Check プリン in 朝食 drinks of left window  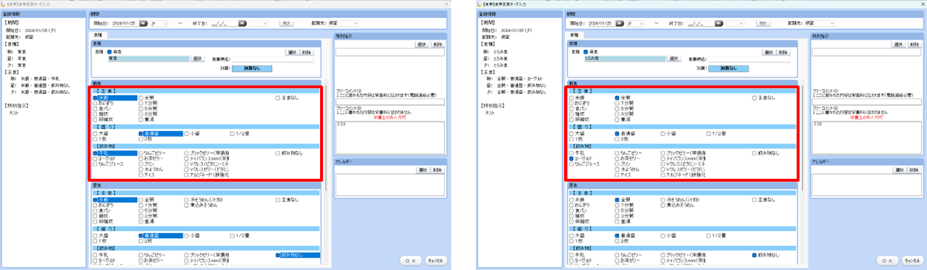click(x=141, y=164)
